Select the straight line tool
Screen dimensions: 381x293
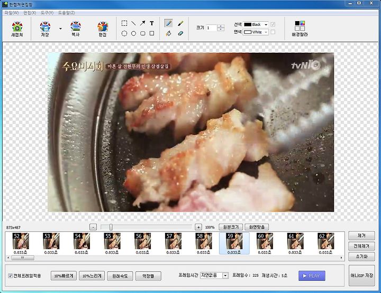(x=133, y=23)
